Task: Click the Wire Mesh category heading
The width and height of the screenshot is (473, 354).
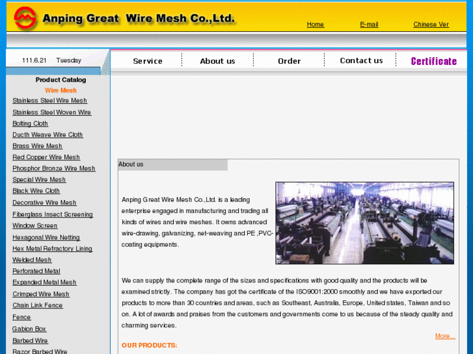Action: pyautogui.click(x=61, y=90)
